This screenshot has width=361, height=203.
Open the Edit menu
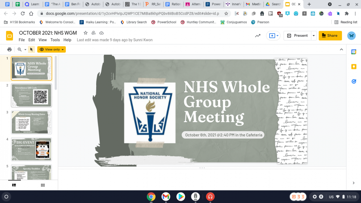pyautogui.click(x=32, y=40)
